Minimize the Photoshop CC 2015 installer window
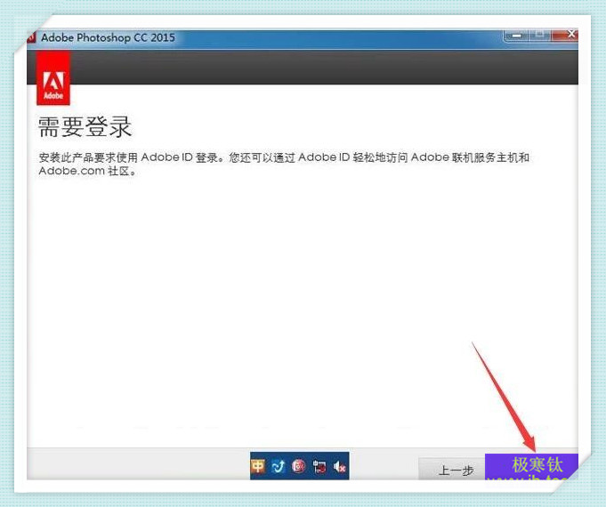This screenshot has height=507, width=606. tap(516, 36)
